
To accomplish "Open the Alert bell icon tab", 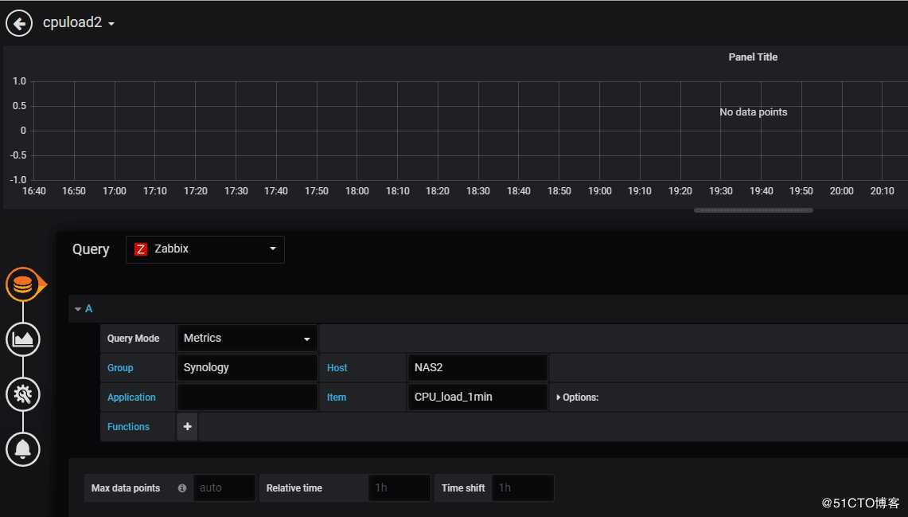I will pos(22,449).
